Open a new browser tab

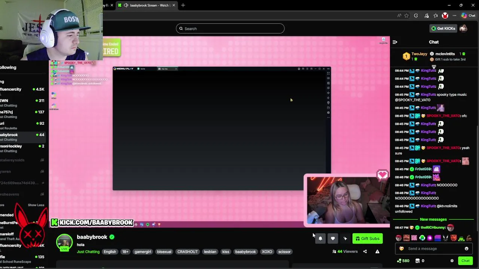point(183,5)
